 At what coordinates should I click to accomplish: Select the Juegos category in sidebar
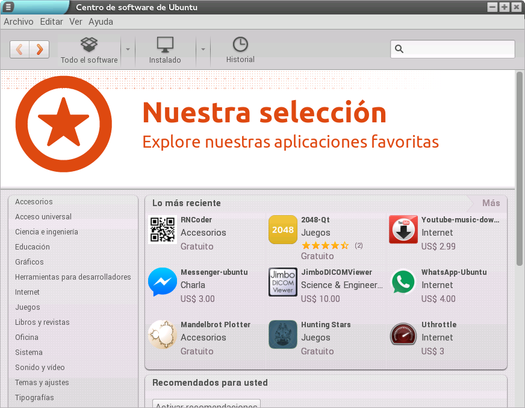28,307
